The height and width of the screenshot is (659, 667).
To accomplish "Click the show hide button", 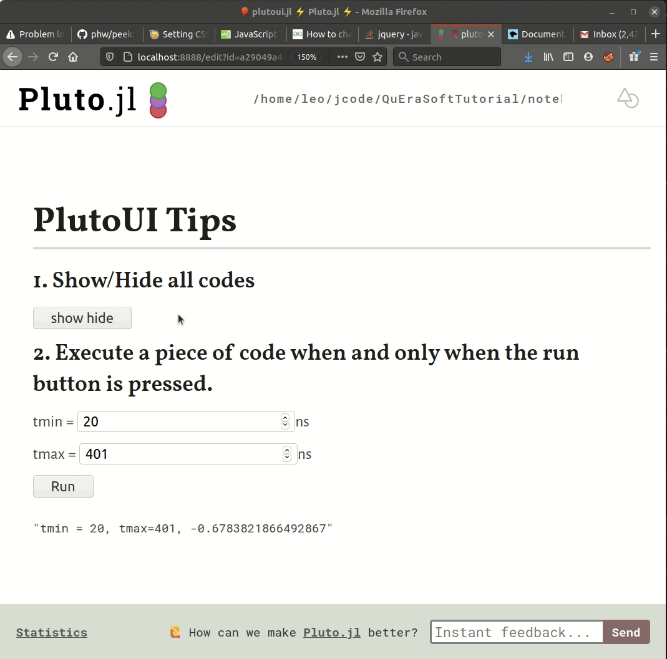I will click(82, 318).
